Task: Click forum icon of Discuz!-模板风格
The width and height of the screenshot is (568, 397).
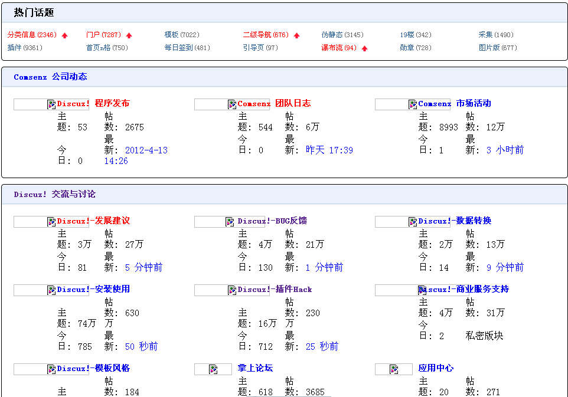Action: point(51,369)
